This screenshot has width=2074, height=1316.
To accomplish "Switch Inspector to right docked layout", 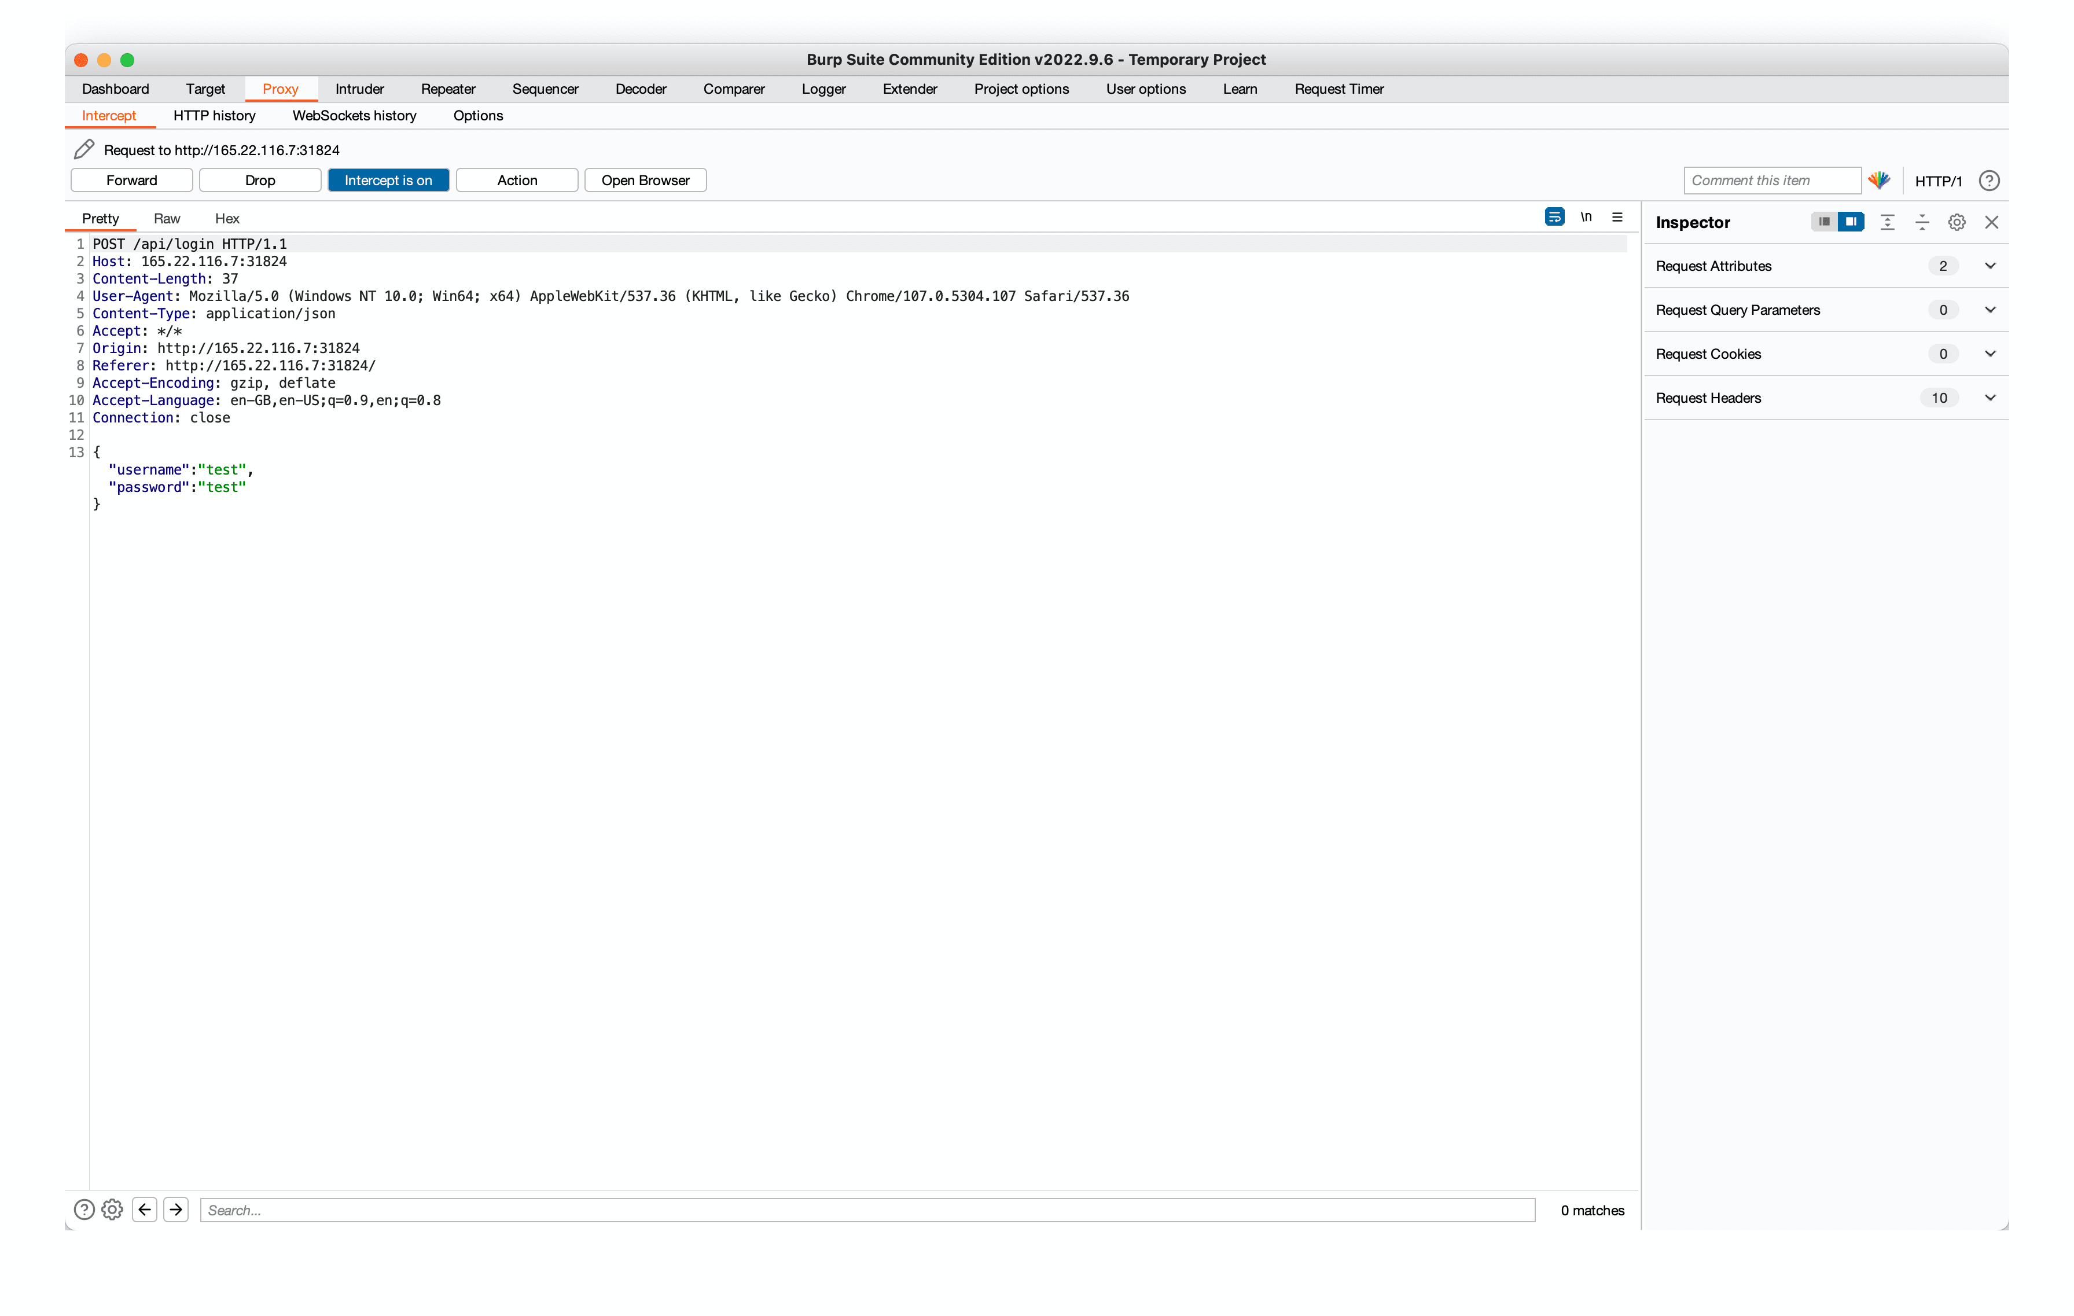I will pos(1850,222).
